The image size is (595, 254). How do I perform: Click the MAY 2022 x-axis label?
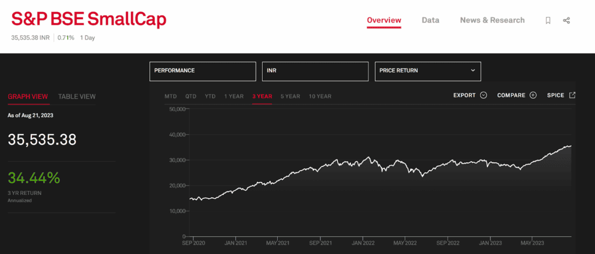[x=405, y=242]
